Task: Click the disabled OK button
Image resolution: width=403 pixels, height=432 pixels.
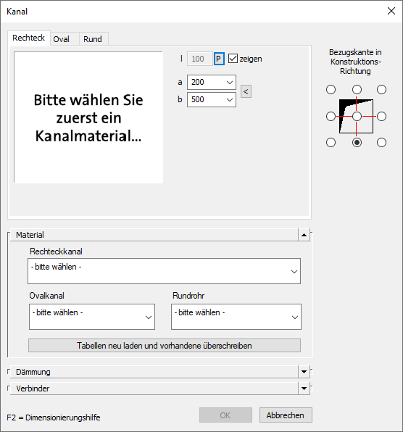Action: [x=225, y=415]
